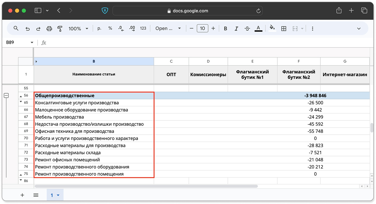Click the redo arrow icon
Image resolution: width=376 pixels, height=204 pixels.
[x=38, y=29]
